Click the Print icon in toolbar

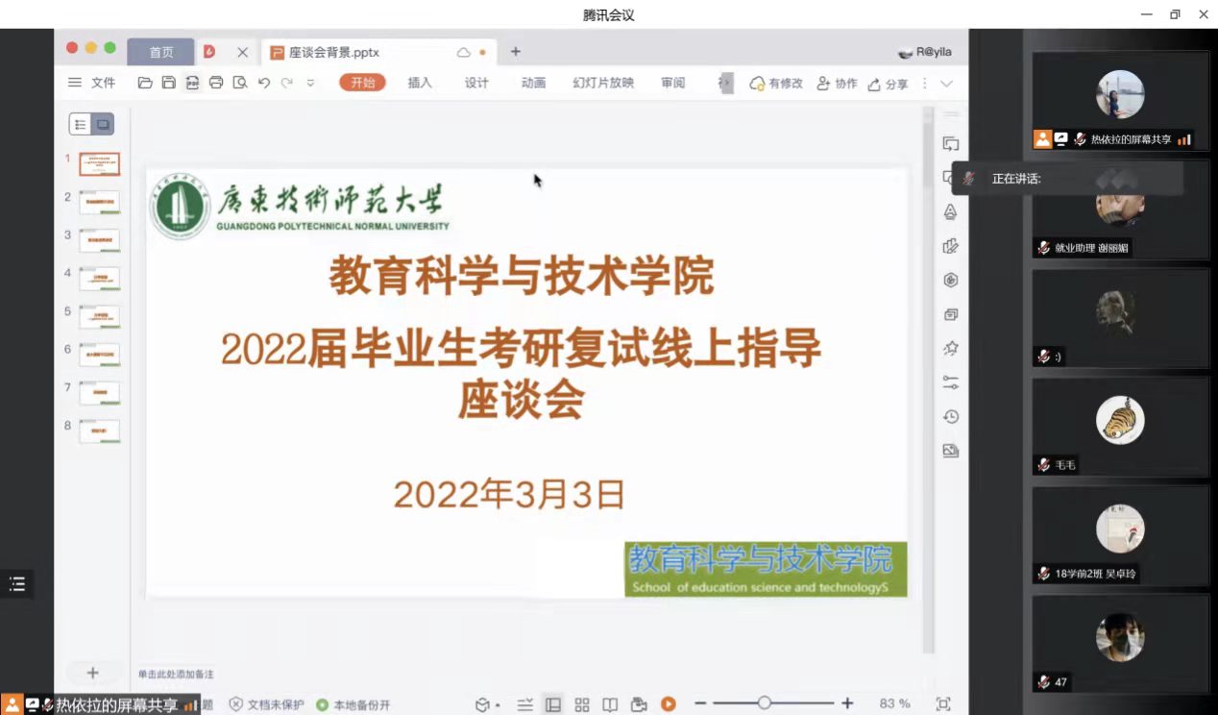pyautogui.click(x=216, y=84)
